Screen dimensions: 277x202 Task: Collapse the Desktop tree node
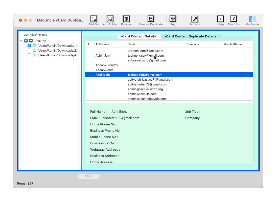(21, 41)
